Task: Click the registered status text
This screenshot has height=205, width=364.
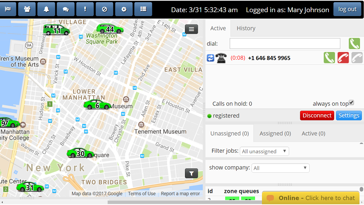Action: pyautogui.click(x=226, y=116)
